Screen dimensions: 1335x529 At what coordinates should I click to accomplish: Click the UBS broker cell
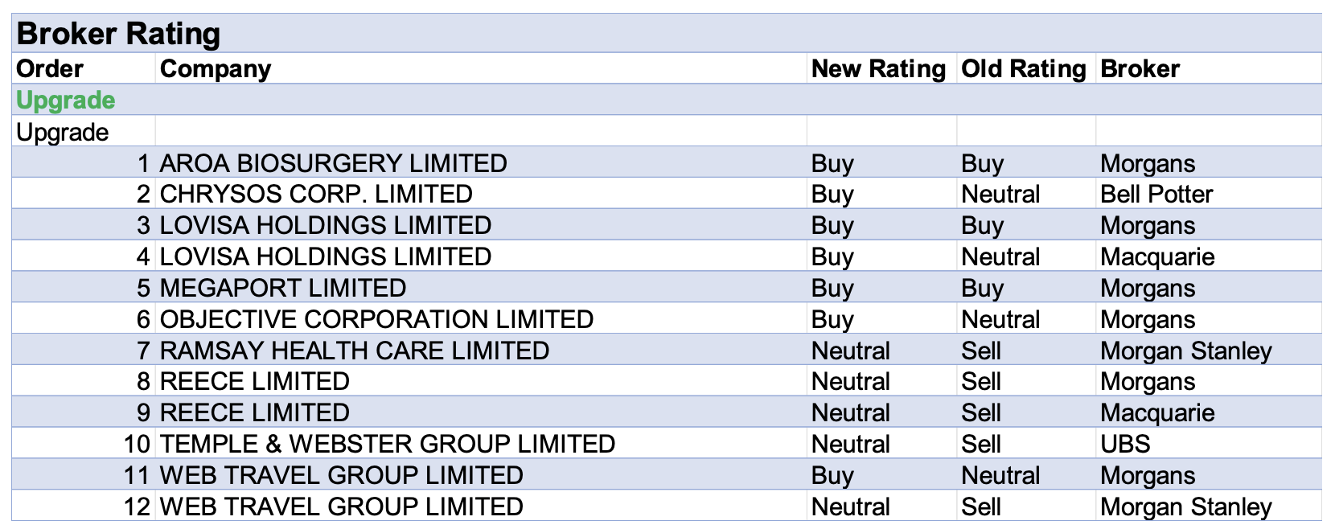pyautogui.click(x=1125, y=444)
